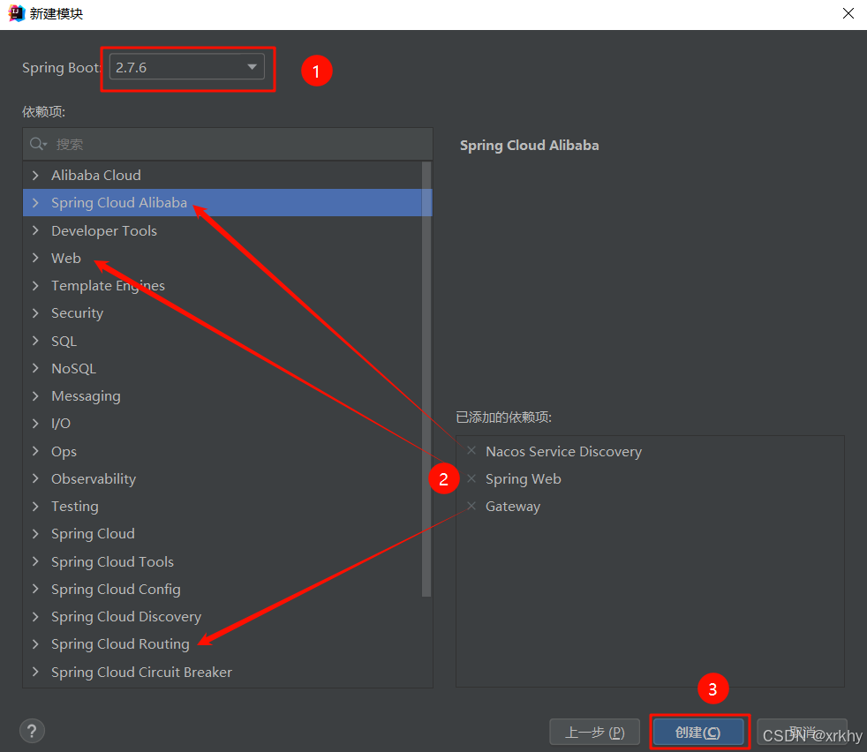This screenshot has height=752, width=867.
Task: Expand the Spring Cloud Discovery chevron
Action: (35, 617)
